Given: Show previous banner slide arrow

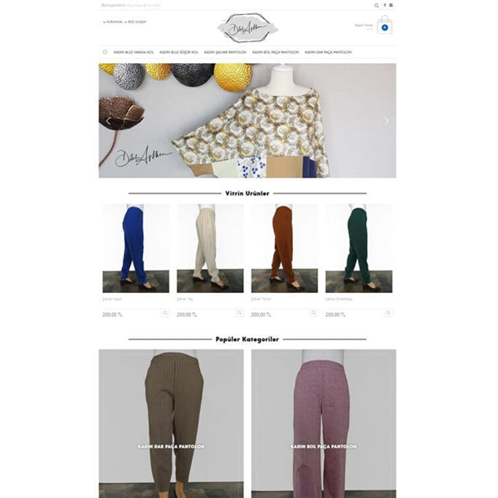Looking at the screenshot, I should 108,120.
